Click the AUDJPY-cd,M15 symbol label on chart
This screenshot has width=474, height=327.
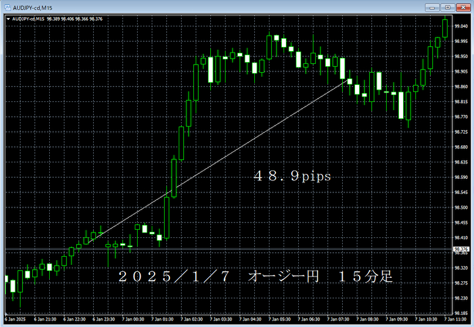pos(28,19)
